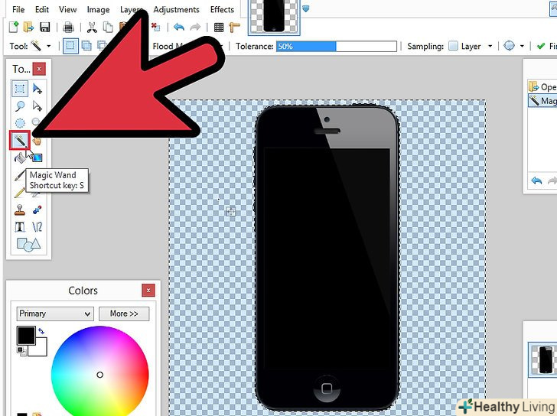Click the grayed Redo toolbar arrow
This screenshot has width=557, height=416.
click(195, 27)
